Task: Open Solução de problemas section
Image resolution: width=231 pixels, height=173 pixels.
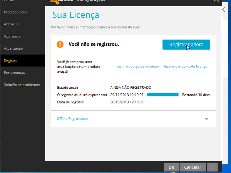Action: point(22,85)
